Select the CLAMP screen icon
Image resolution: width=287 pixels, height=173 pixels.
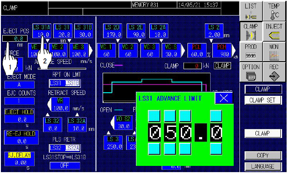pyautogui.click(x=251, y=31)
